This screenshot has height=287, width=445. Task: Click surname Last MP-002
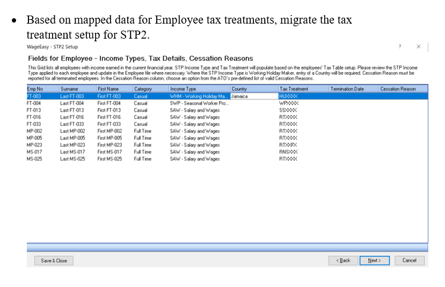[72, 131]
